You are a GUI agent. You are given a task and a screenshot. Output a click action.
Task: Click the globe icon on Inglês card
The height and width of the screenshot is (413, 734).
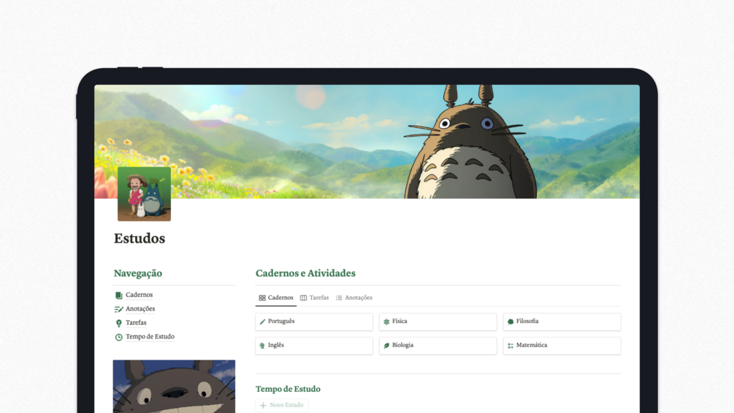click(x=262, y=346)
